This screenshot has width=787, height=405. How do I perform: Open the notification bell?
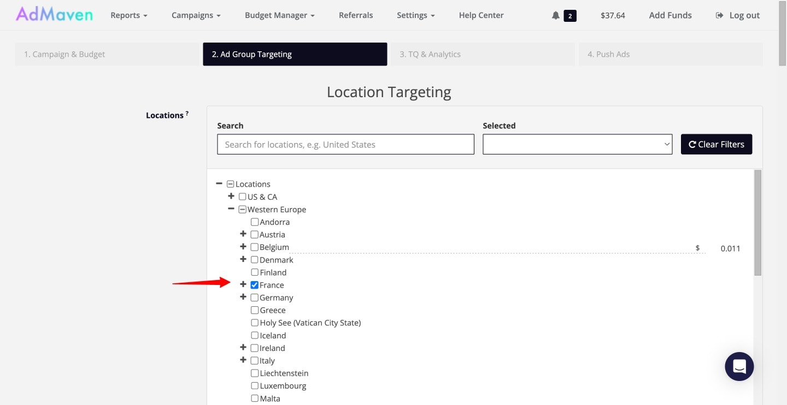555,15
